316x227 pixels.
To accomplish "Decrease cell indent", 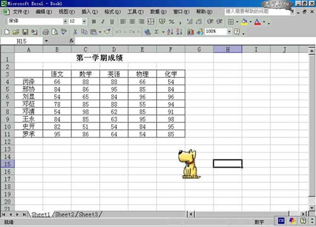I will 210,21.
